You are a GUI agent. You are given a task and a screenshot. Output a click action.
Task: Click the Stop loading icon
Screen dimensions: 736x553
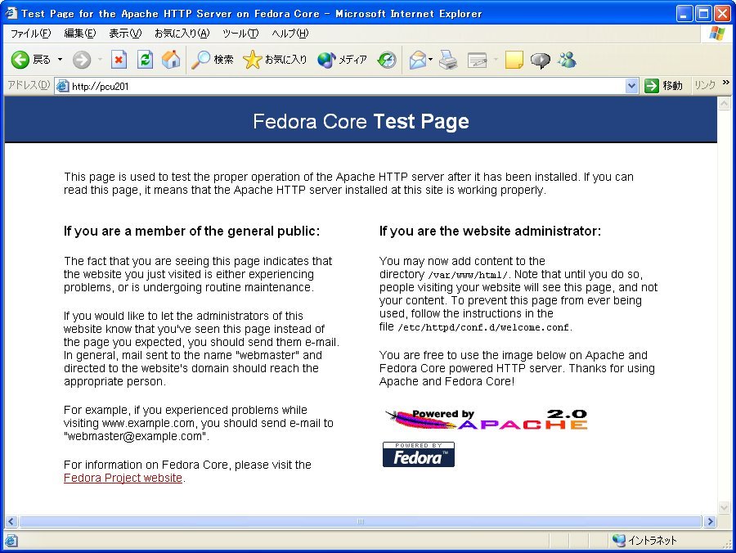(x=119, y=60)
